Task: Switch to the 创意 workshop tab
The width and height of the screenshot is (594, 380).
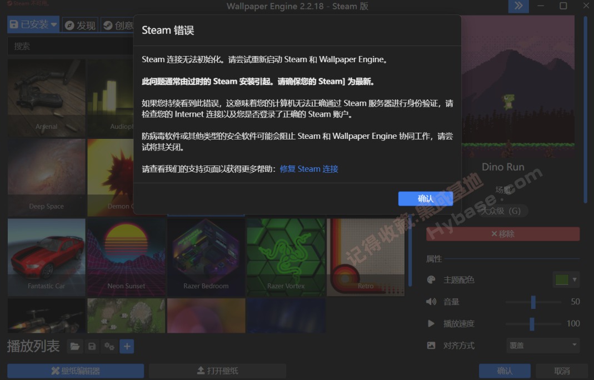Action: 117,26
